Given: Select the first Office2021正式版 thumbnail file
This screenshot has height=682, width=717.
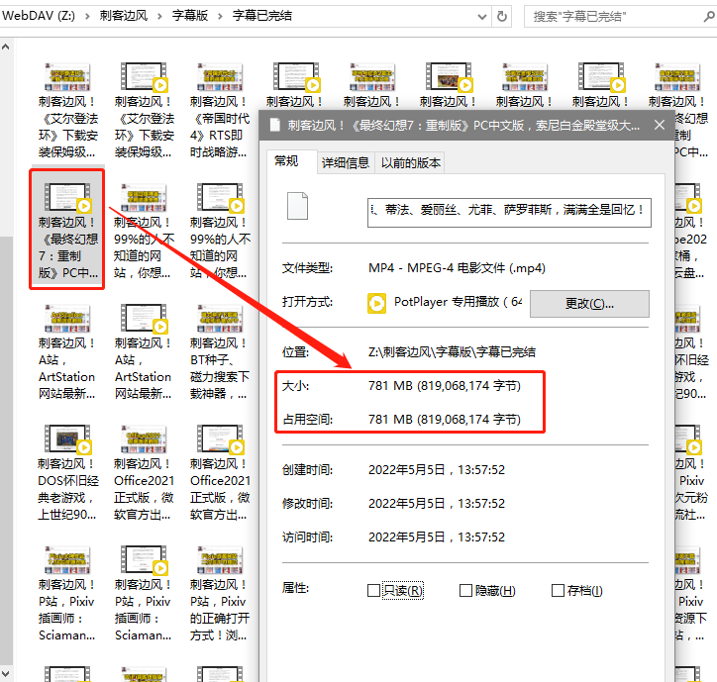Looking at the screenshot, I should pyautogui.click(x=144, y=472).
